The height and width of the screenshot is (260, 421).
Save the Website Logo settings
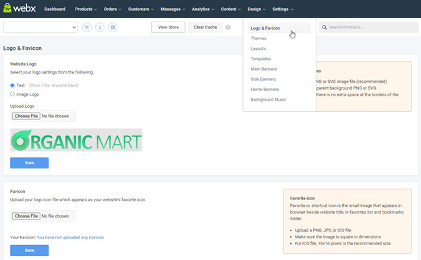pos(29,163)
